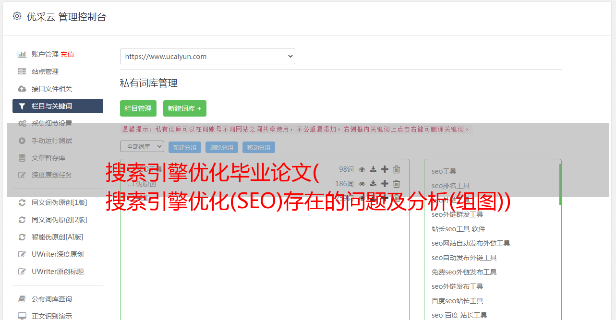Expand the 全部词库 group dropdown
The image size is (616, 320).
(142, 146)
